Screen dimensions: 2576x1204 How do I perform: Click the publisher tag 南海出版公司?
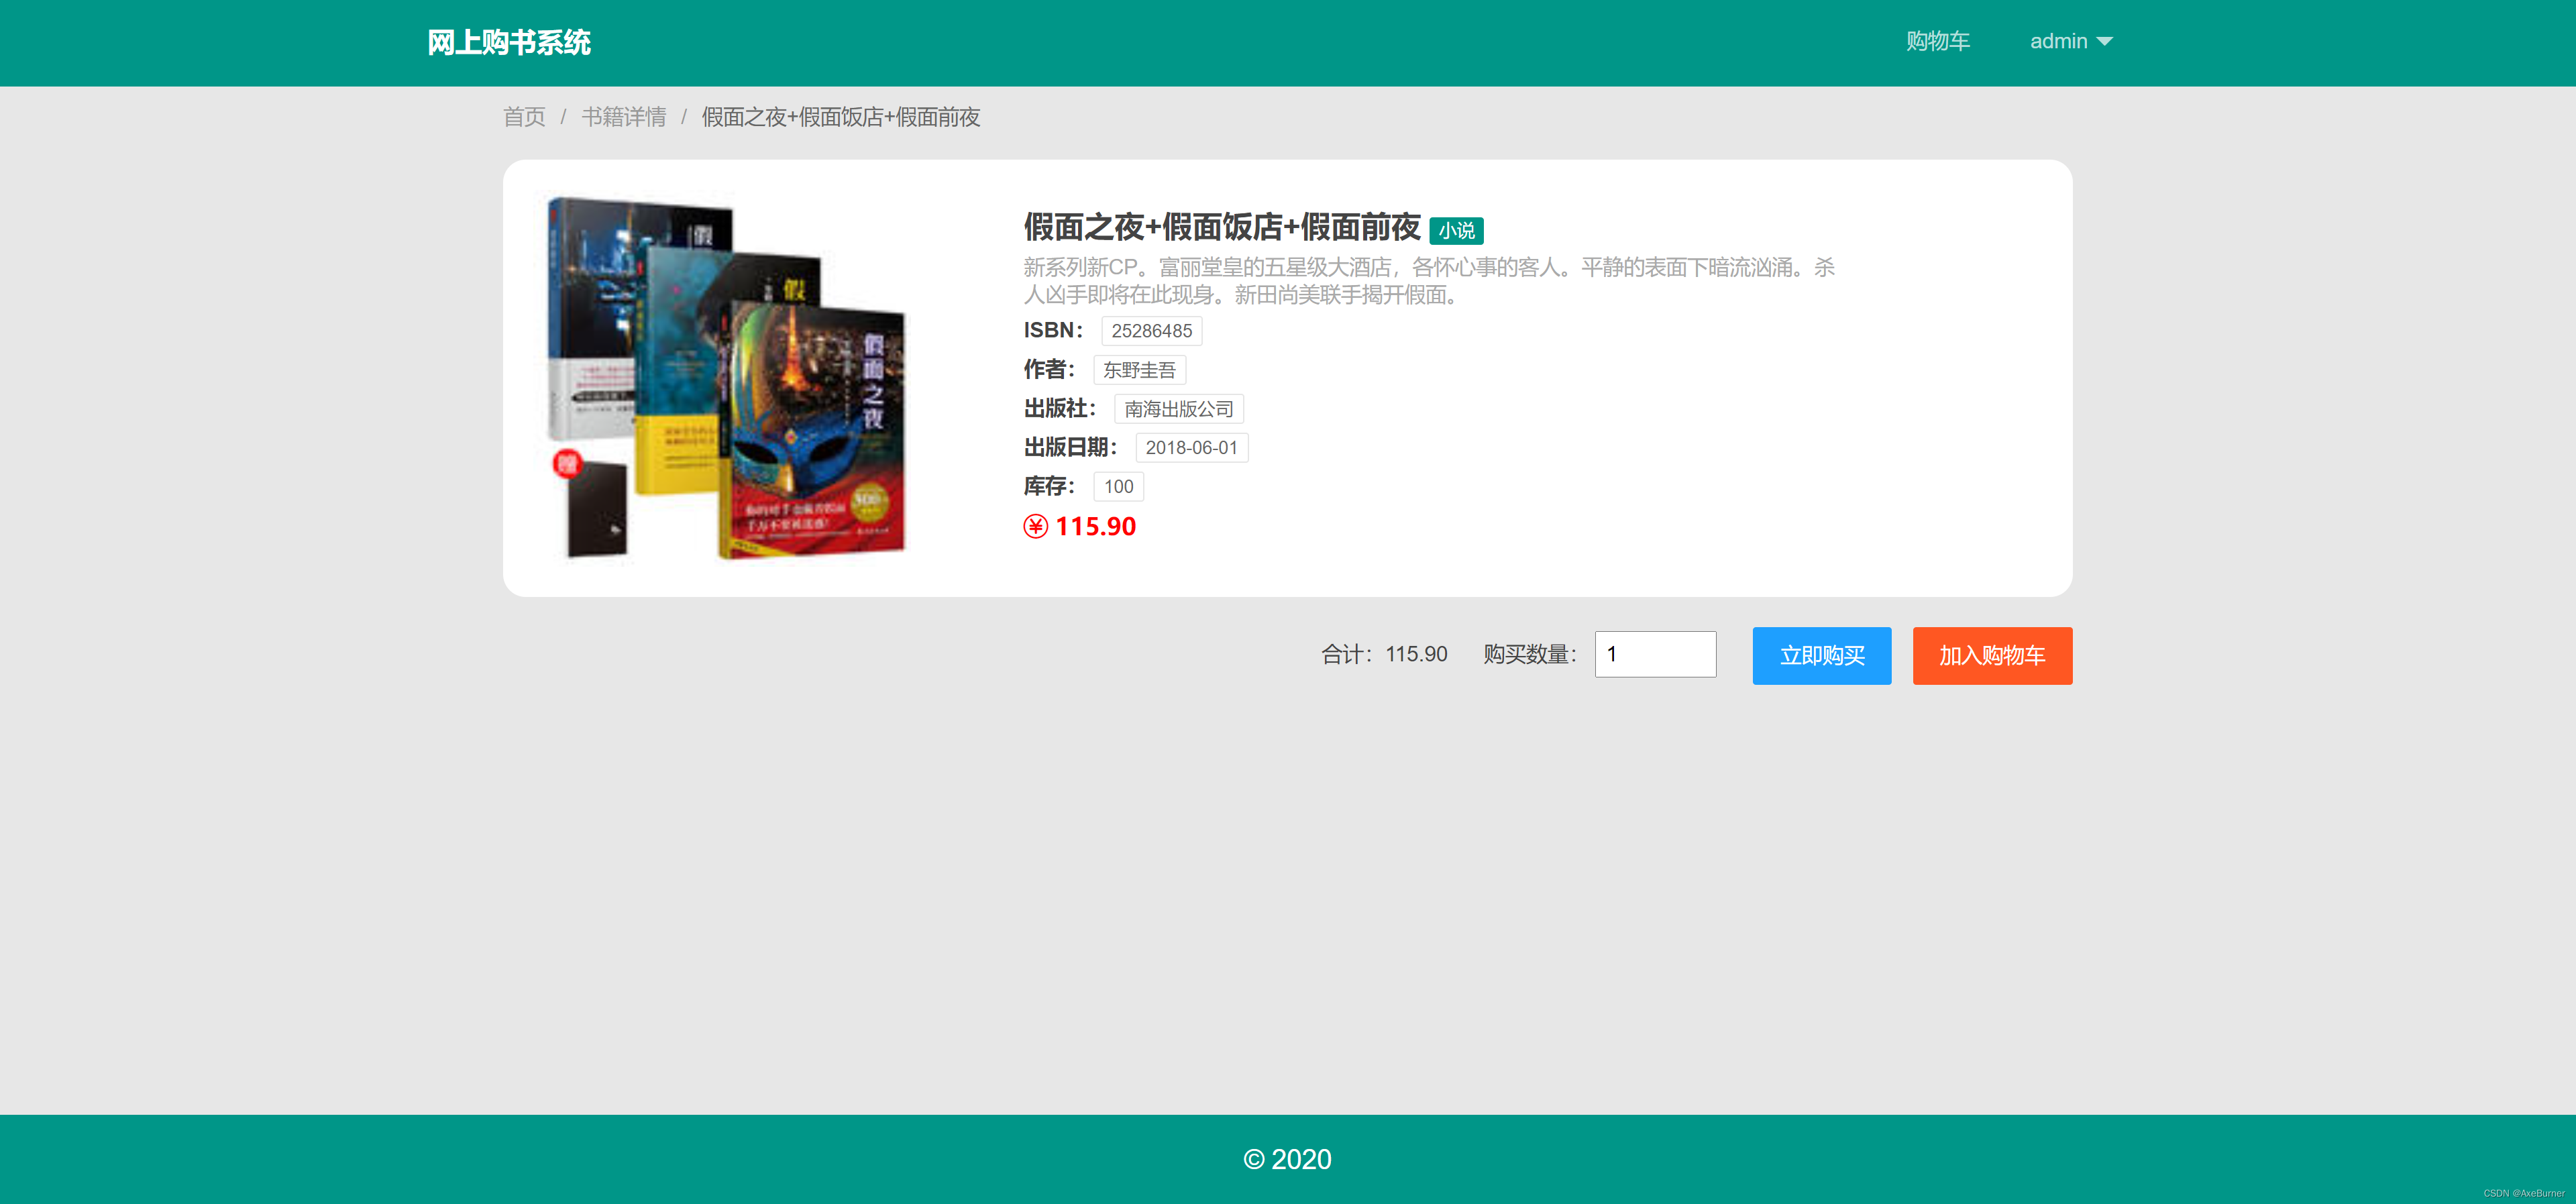coord(1178,409)
